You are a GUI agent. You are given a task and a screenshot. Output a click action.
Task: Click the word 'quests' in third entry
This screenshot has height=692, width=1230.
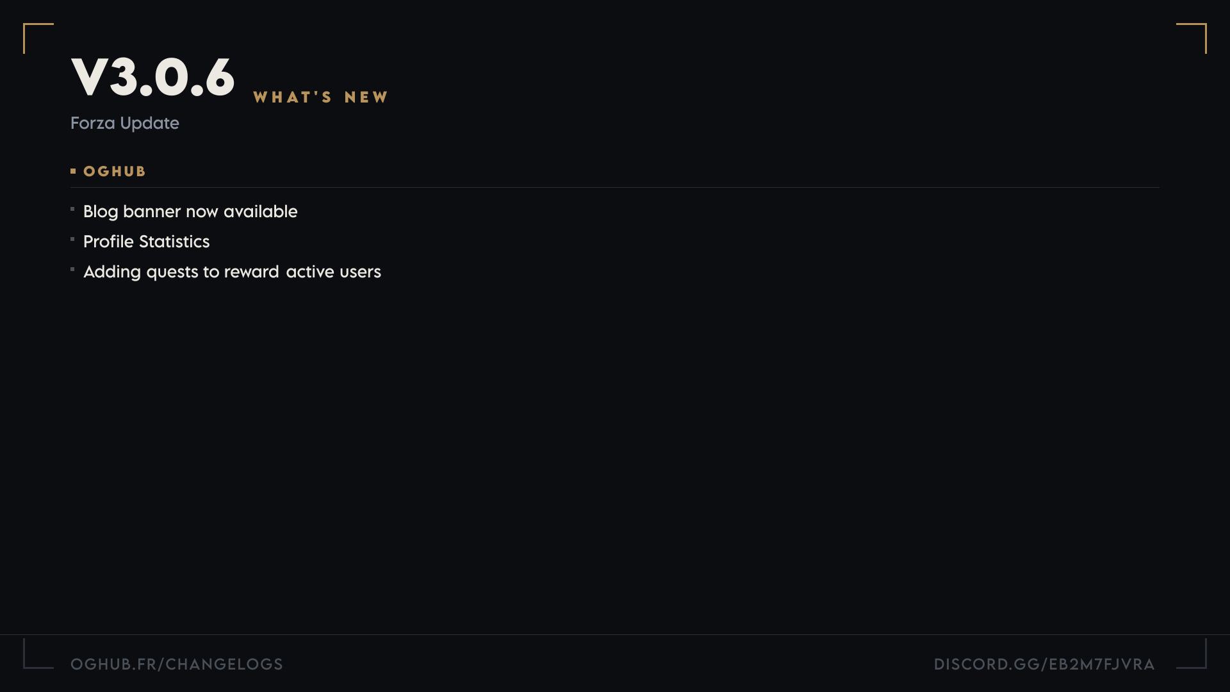click(172, 273)
